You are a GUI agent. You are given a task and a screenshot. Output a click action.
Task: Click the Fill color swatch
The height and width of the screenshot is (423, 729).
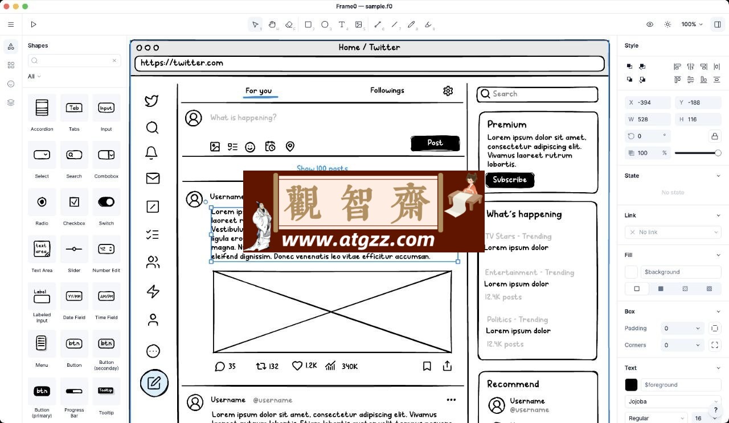(631, 272)
